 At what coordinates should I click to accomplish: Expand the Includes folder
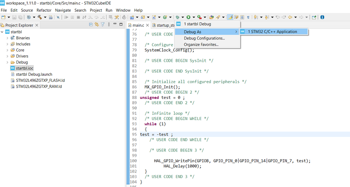point(7,44)
